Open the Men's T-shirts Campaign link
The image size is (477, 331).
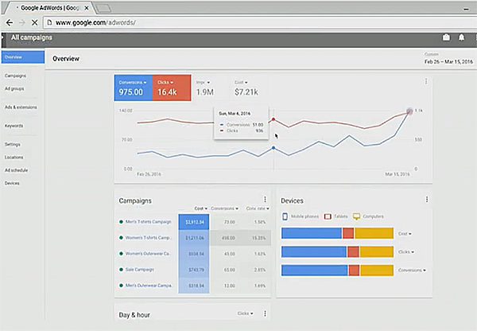(x=149, y=222)
